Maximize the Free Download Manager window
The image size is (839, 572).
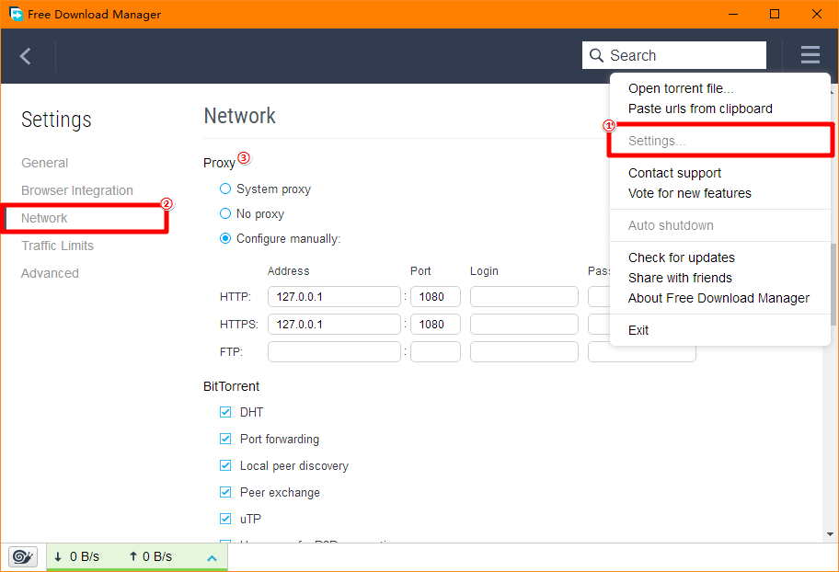[775, 14]
